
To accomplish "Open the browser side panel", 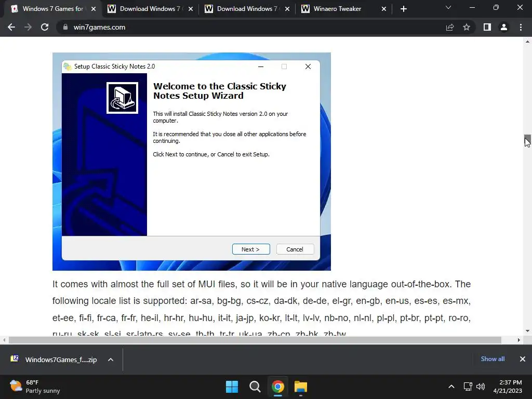I will pyautogui.click(x=487, y=27).
